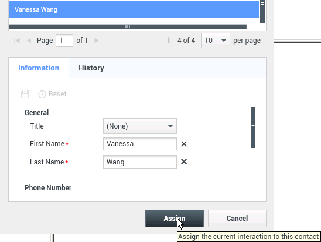
Task: Focus the Last Name text field
Action: (140, 162)
